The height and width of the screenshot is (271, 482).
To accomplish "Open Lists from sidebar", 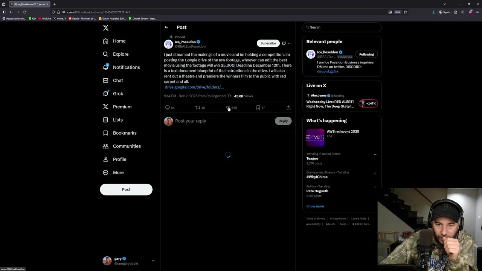I will pos(113,120).
